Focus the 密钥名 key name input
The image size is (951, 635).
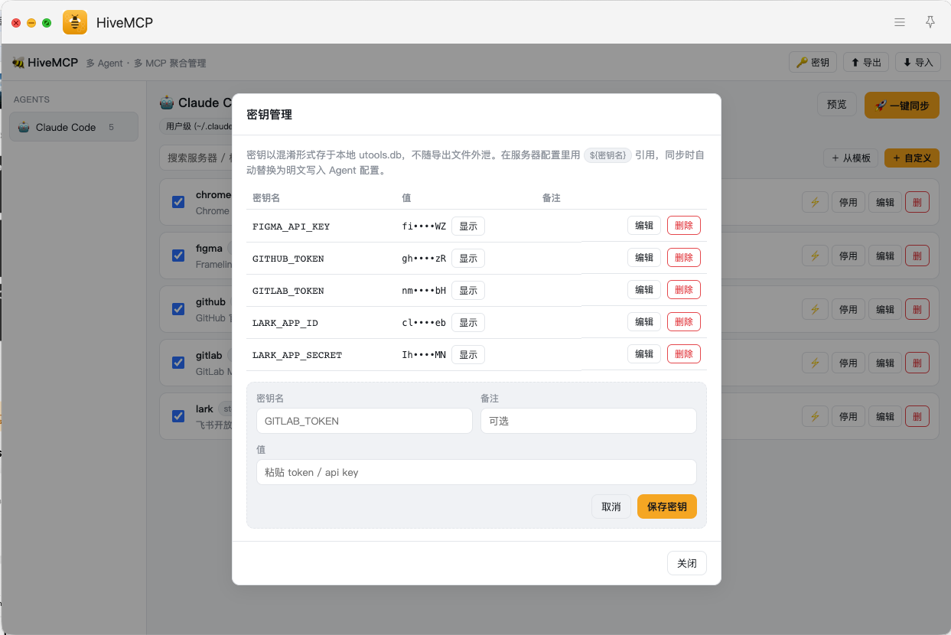(x=364, y=421)
